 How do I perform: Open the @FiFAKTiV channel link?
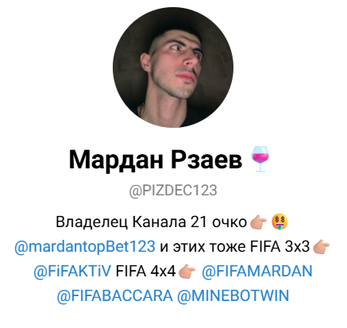pos(72,271)
